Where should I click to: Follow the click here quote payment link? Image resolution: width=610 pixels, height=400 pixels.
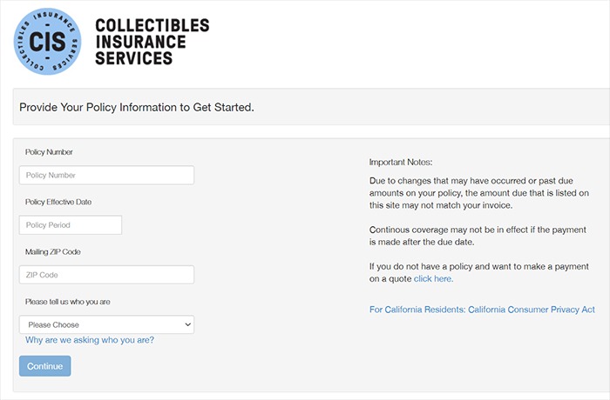[x=433, y=278]
